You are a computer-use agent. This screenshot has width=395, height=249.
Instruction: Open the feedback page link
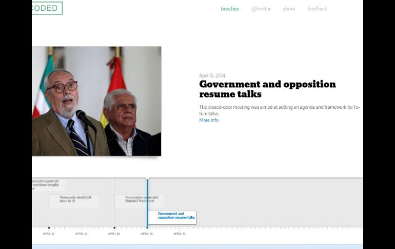pos(317,9)
